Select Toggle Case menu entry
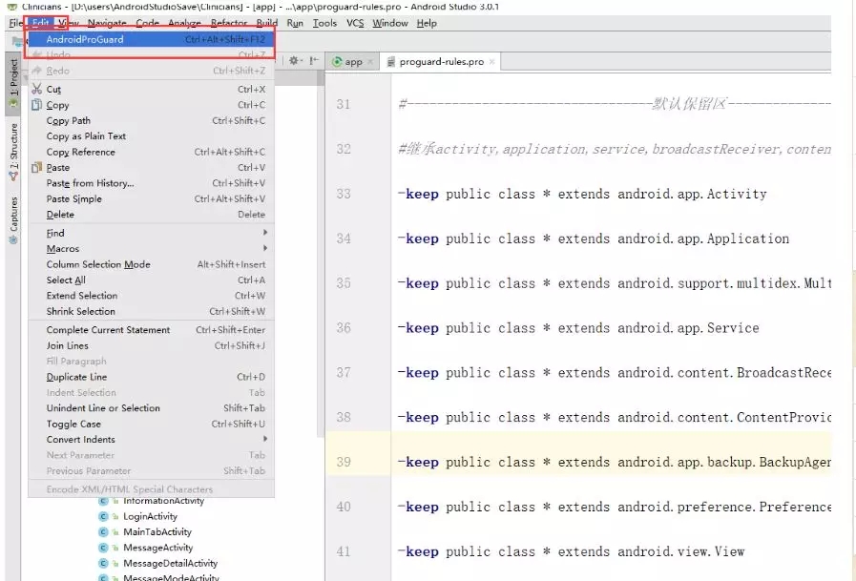The width and height of the screenshot is (856, 581). point(73,424)
